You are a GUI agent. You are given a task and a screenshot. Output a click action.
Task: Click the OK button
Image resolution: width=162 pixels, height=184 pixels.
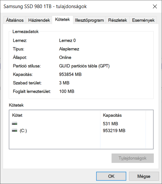111,176
